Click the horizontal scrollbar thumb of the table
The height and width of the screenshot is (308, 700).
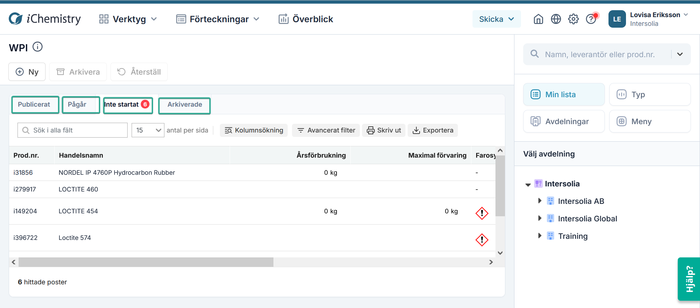(146, 262)
